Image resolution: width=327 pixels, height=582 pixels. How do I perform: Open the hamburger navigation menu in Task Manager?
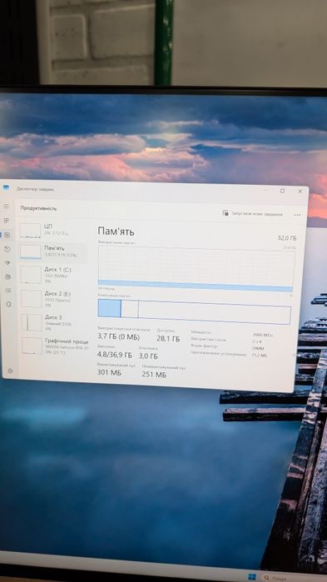7,206
